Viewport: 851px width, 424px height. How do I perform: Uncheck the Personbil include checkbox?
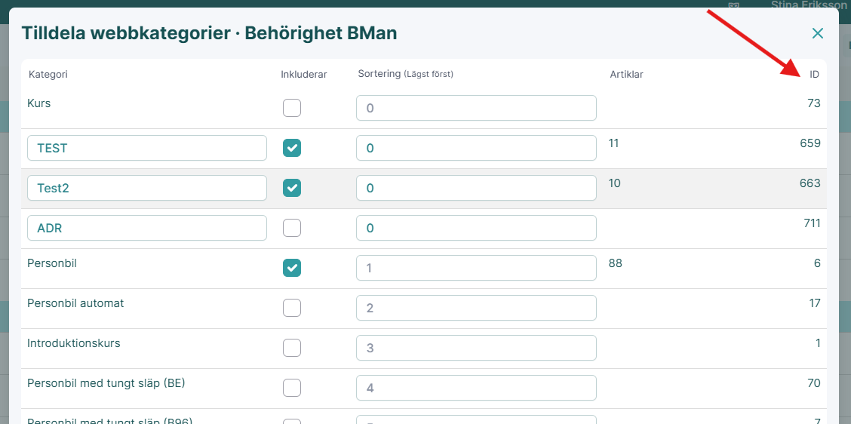tap(292, 268)
